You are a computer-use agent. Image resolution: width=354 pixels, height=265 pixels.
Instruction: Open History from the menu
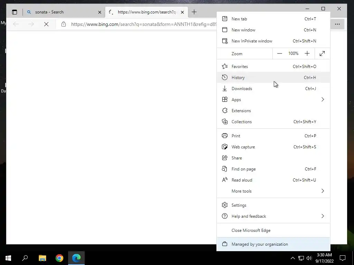coord(273,77)
